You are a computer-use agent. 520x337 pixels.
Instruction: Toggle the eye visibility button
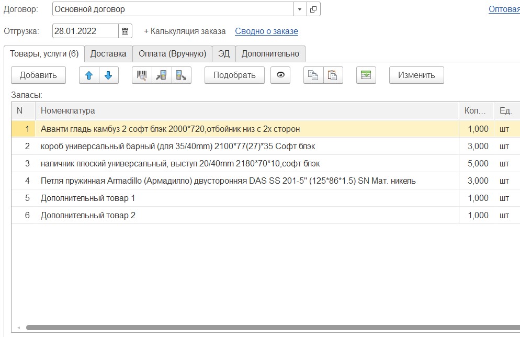click(x=280, y=75)
